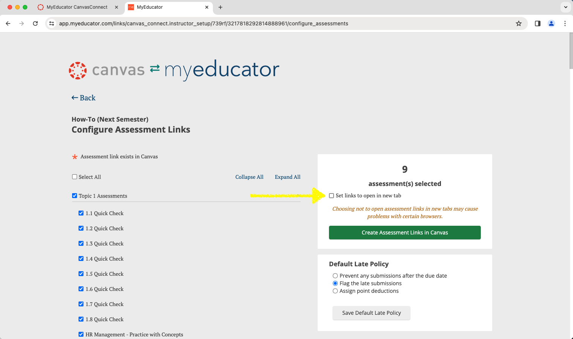View site information icon in address bar

point(52,23)
